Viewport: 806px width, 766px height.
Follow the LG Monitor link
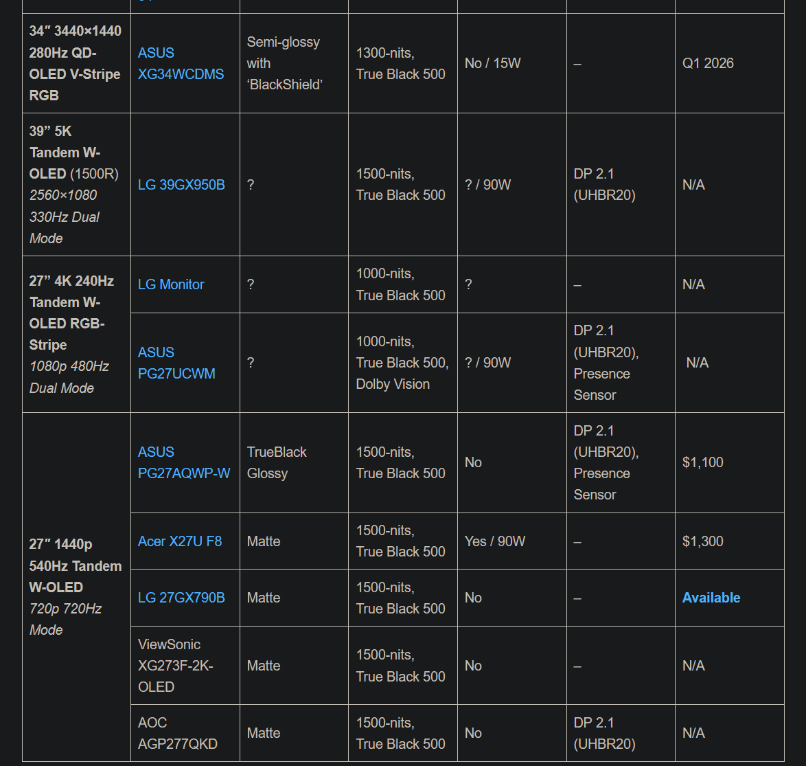coord(171,284)
